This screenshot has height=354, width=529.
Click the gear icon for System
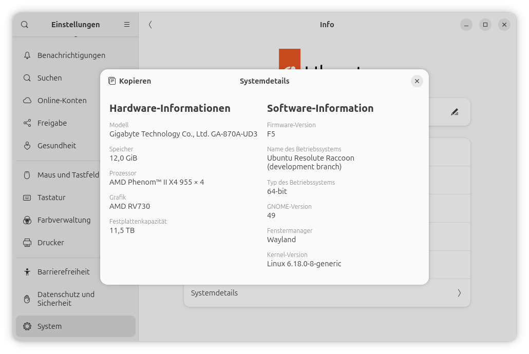pos(27,326)
